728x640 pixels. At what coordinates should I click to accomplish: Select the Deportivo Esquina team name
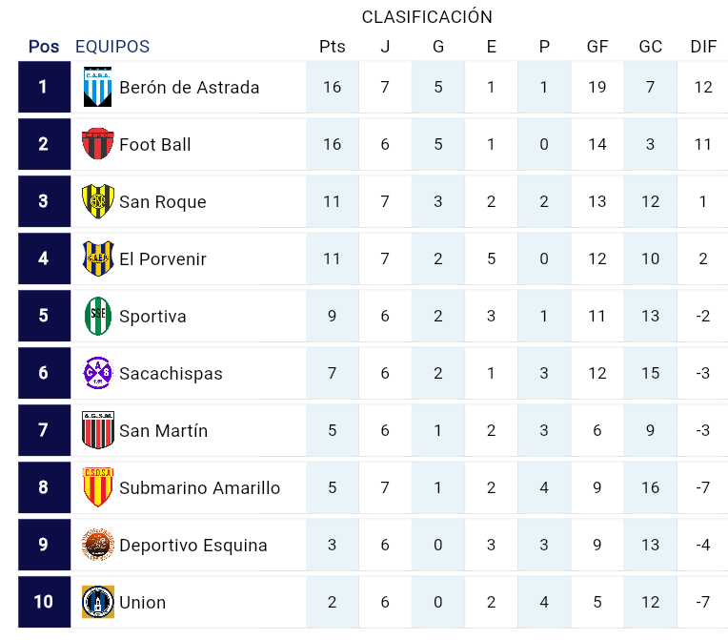click(192, 546)
